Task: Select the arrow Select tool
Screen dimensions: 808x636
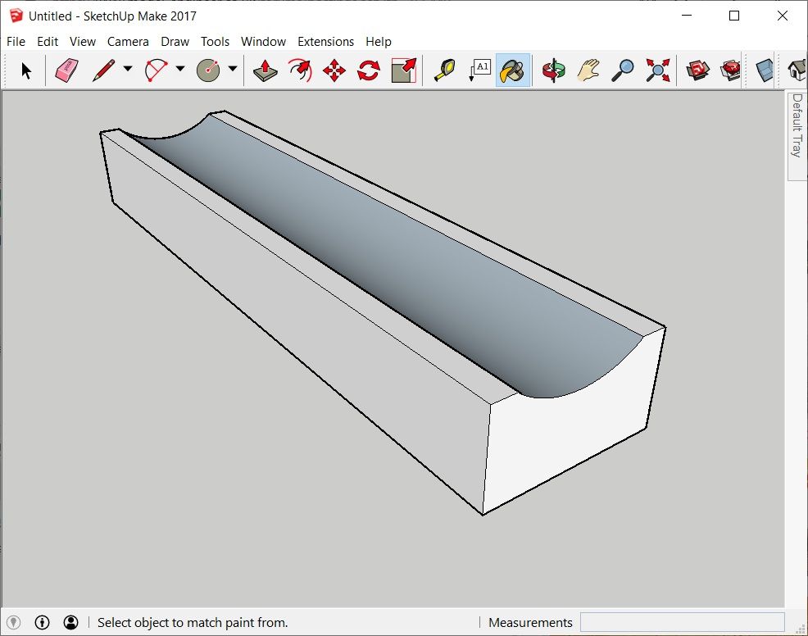Action: [x=26, y=70]
